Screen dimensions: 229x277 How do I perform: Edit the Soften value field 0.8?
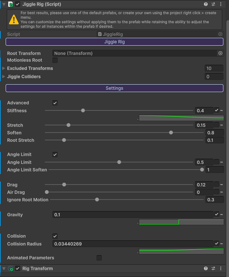215,133
